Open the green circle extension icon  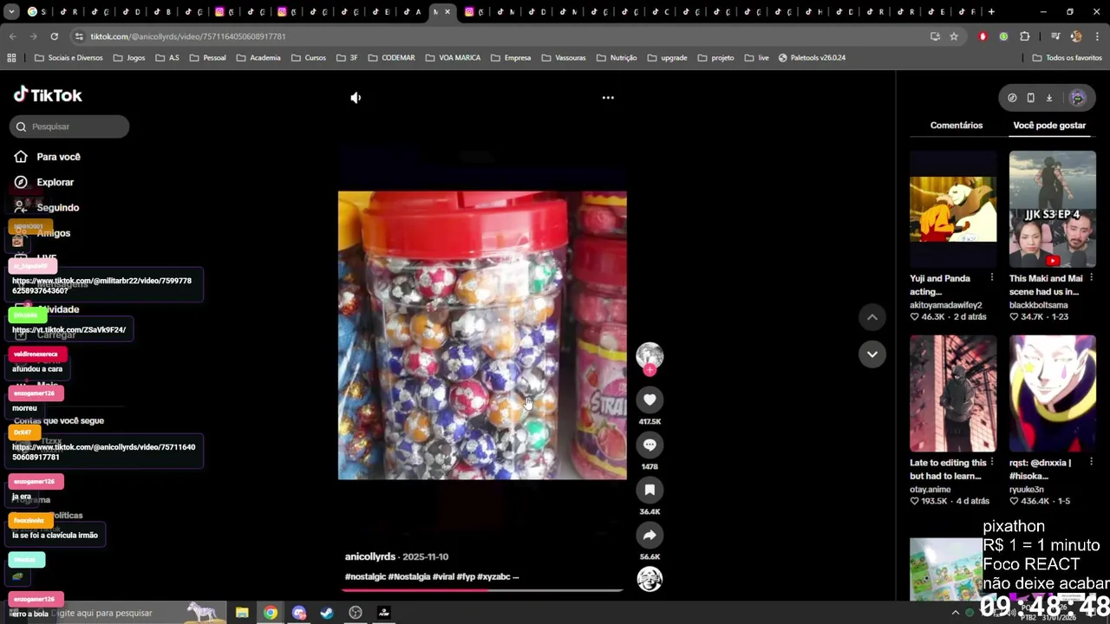(1003, 36)
